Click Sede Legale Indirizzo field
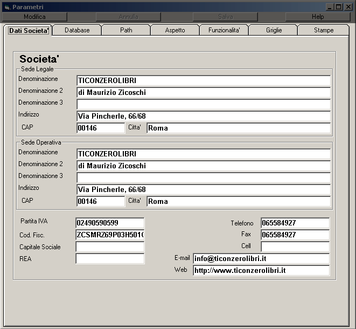This screenshot has height=329, width=356. [204, 116]
